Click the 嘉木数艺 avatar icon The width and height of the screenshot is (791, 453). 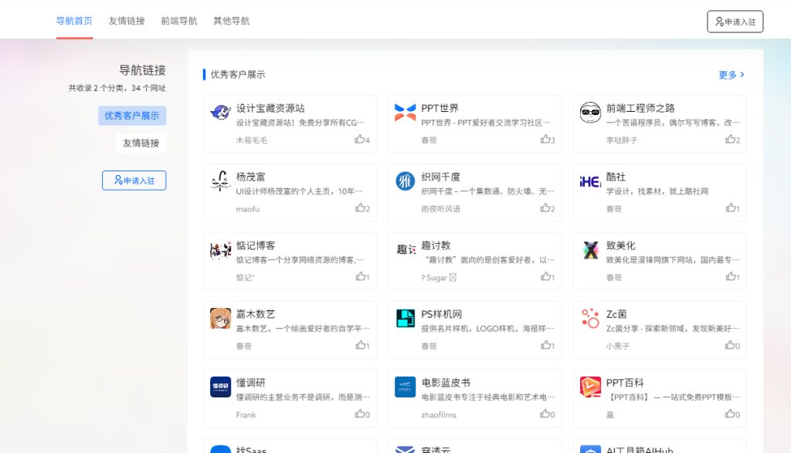[220, 318]
